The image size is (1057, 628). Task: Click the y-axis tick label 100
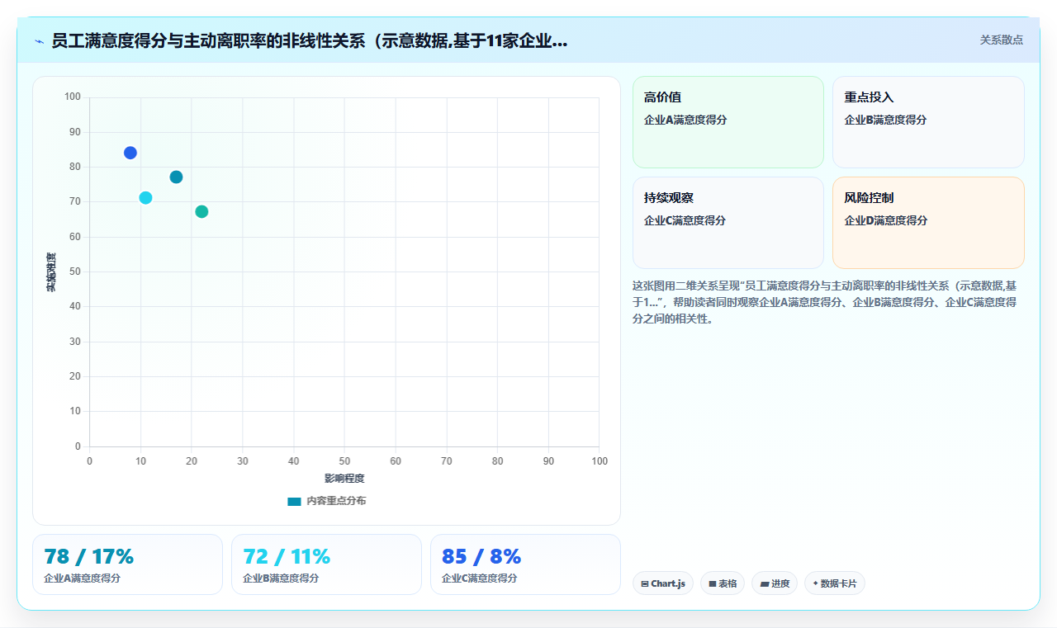click(x=73, y=97)
